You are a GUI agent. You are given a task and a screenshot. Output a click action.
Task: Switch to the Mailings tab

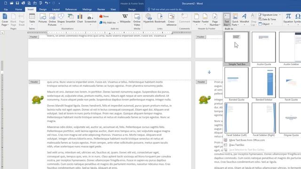[x=87, y=9]
